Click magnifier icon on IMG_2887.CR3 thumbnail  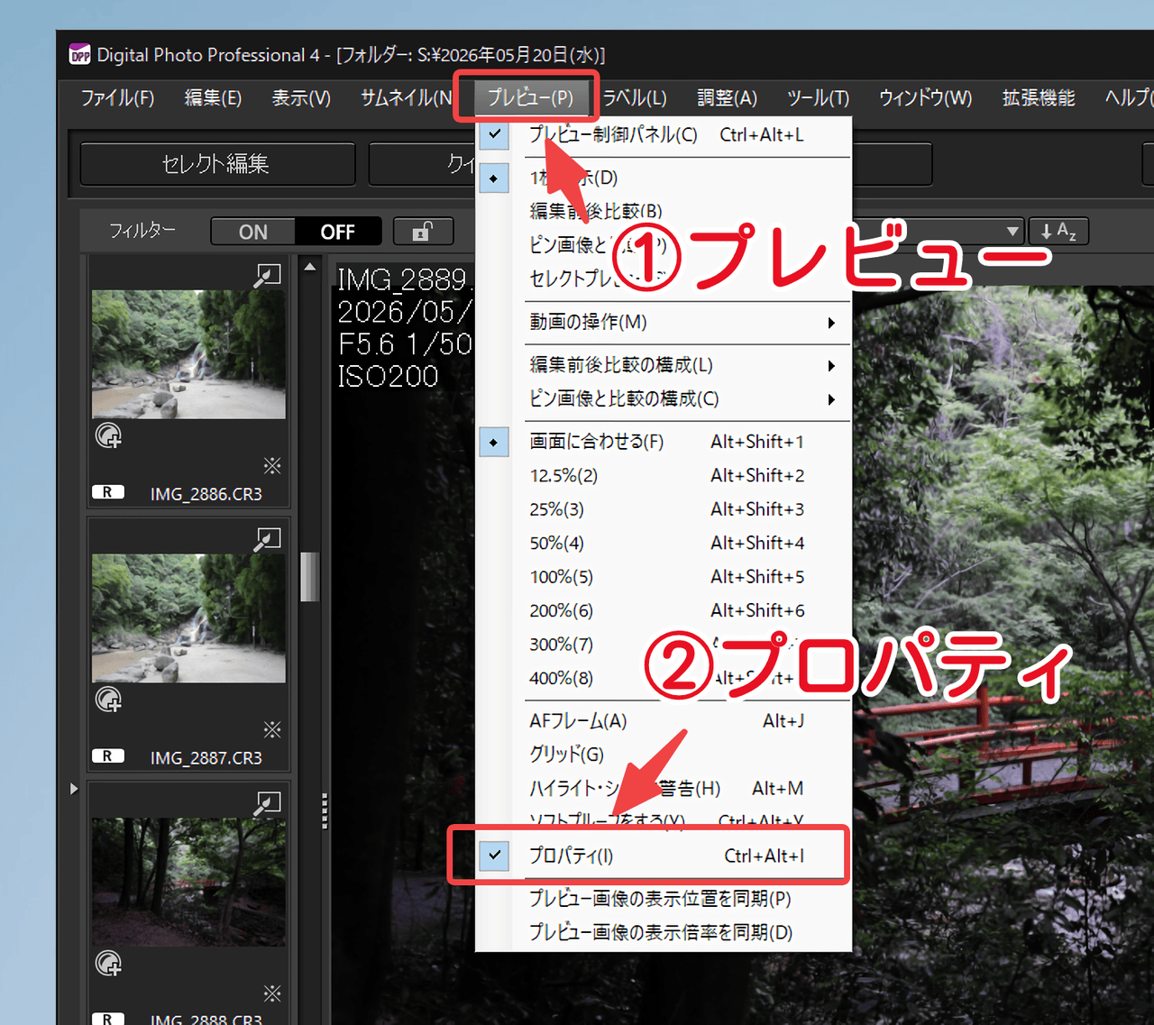click(x=268, y=539)
